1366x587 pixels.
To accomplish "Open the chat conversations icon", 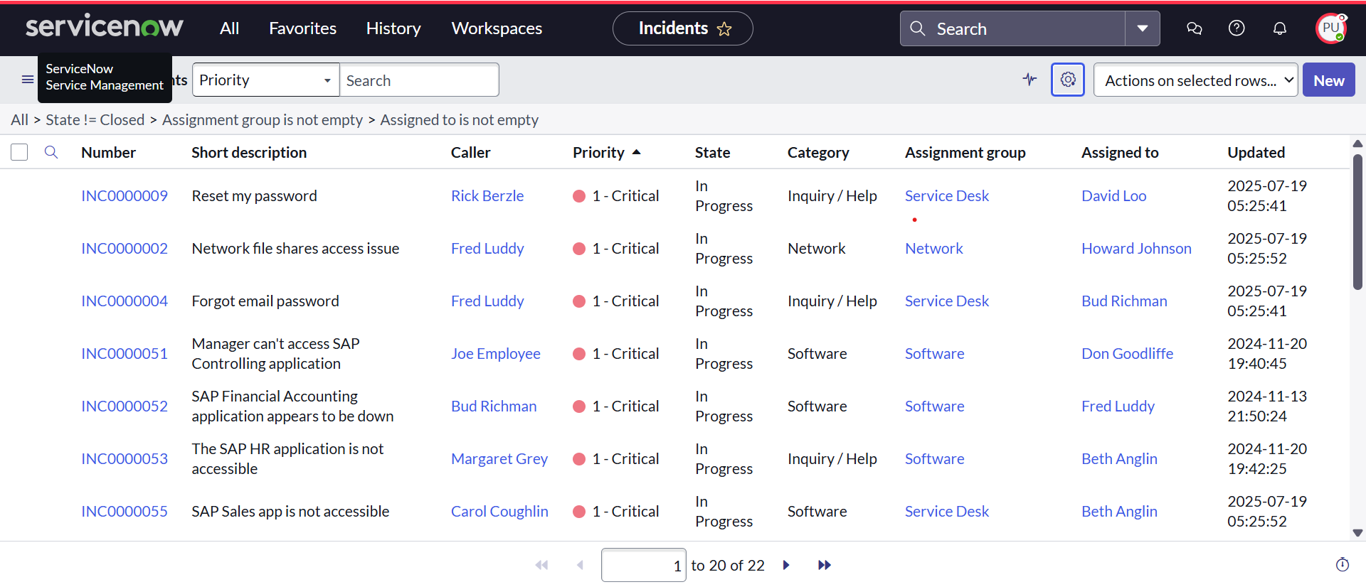I will click(x=1194, y=28).
